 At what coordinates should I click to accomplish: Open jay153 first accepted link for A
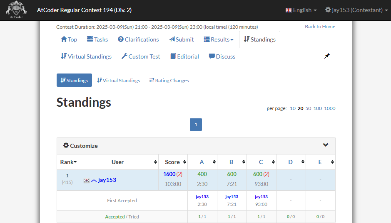coord(202,197)
